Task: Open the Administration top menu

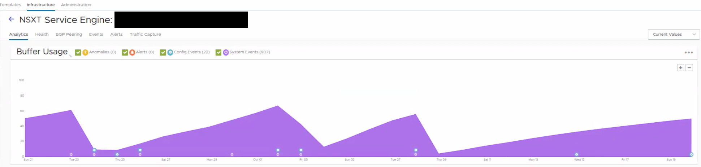Action: [x=76, y=5]
